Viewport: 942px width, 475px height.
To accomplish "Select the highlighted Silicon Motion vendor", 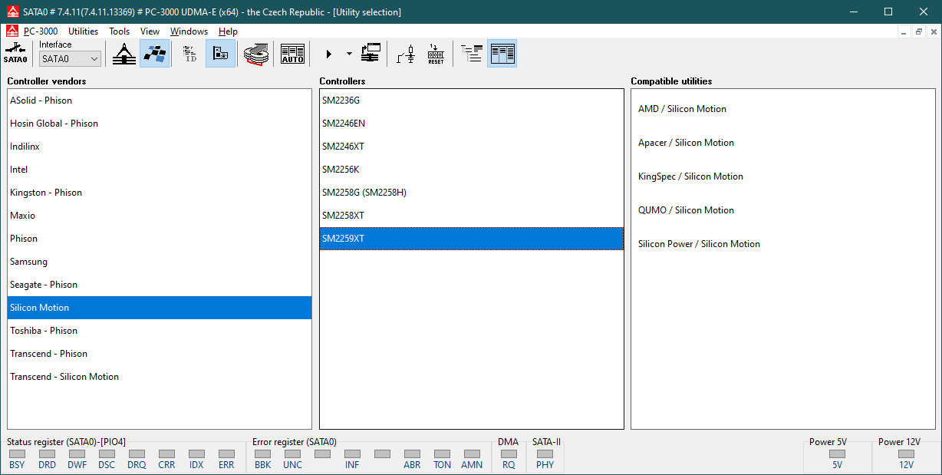I will coord(160,308).
